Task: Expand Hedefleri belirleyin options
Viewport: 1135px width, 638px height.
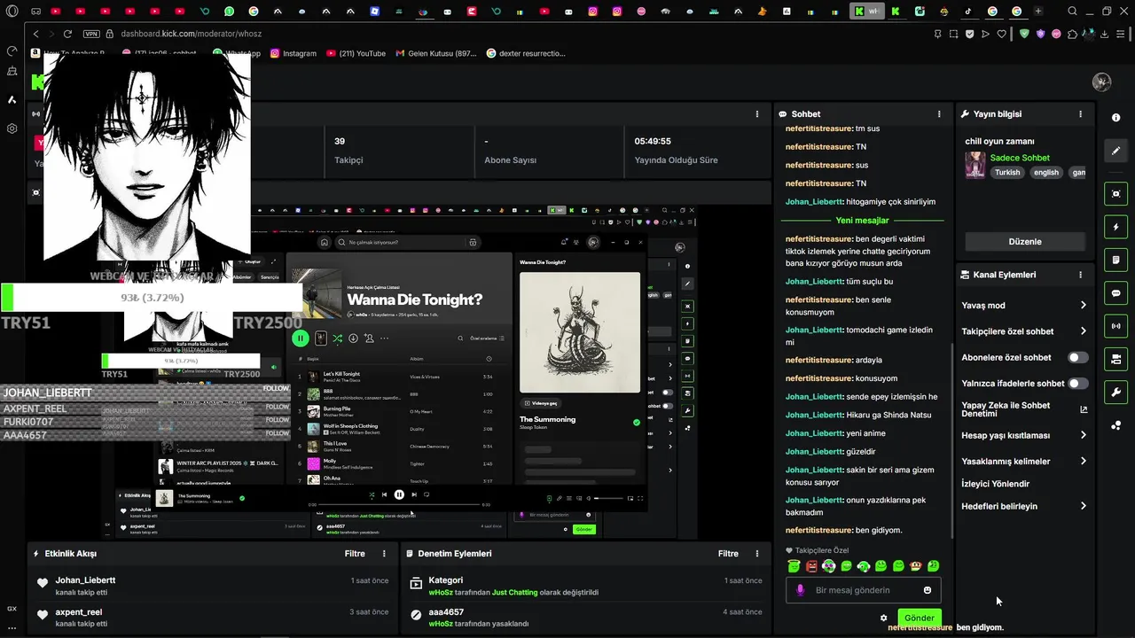Action: point(1083,506)
